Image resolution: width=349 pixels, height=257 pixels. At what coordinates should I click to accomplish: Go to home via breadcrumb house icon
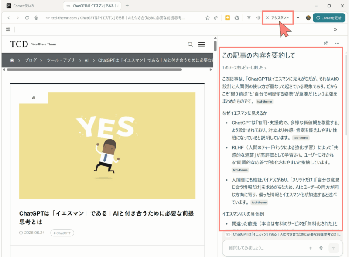pos(12,60)
